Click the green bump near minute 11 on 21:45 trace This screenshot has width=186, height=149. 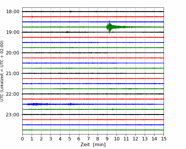click(130, 89)
